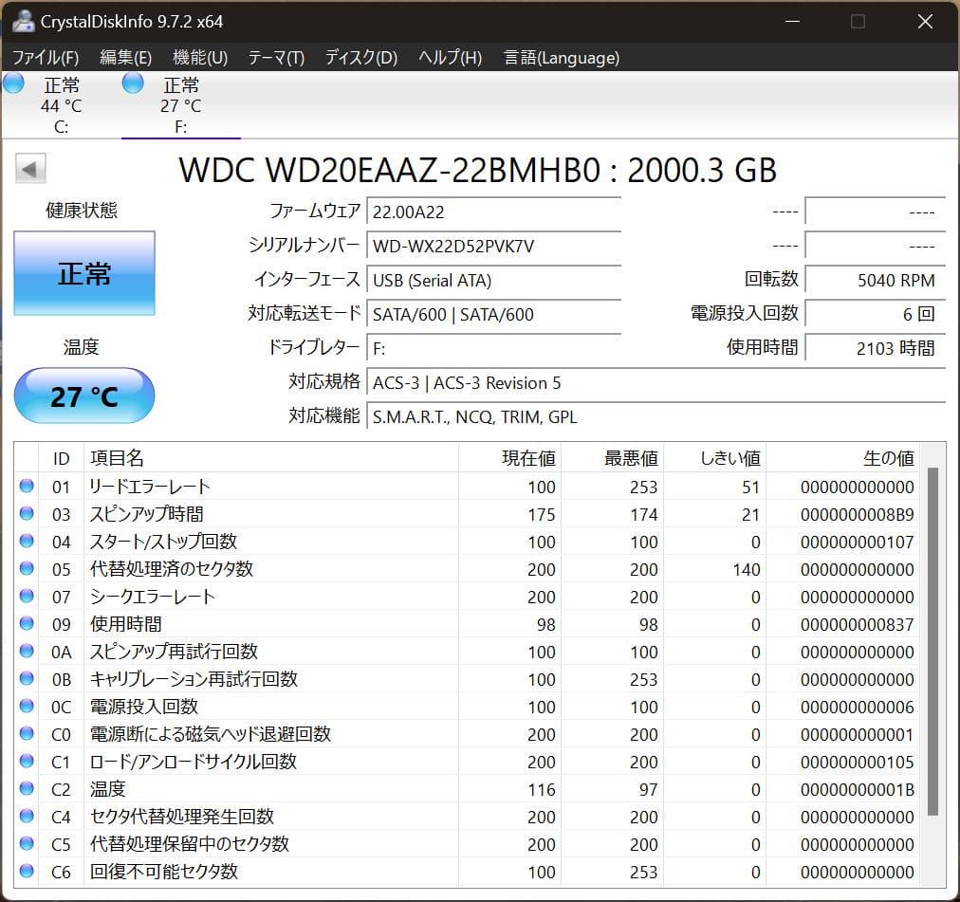The height and width of the screenshot is (902, 960).
Task: Open the 機能(U) menu
Action: [x=200, y=58]
